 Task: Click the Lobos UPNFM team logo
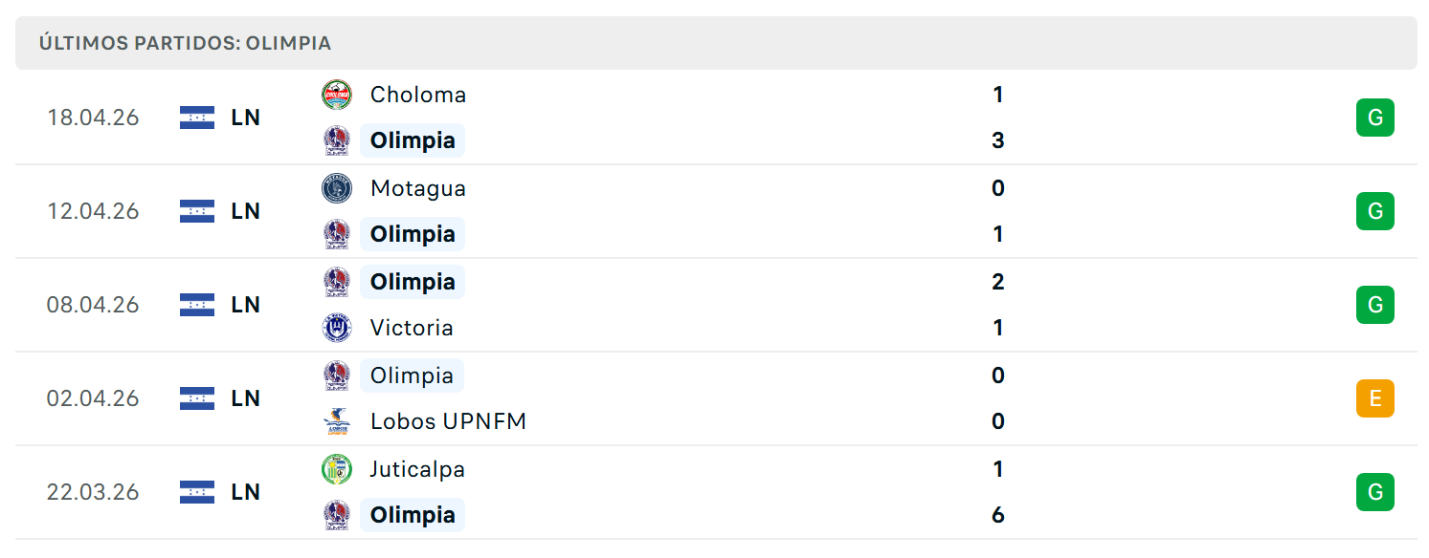coord(337,421)
